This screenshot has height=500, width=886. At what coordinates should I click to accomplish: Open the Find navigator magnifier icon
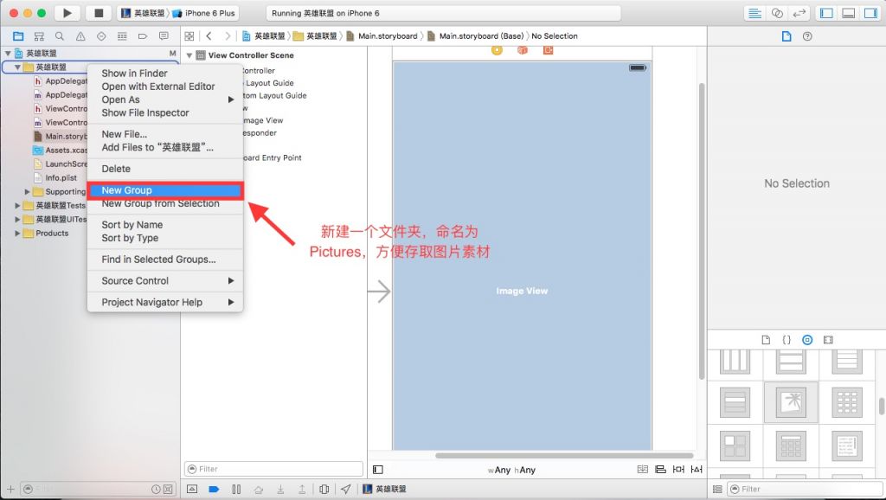[60, 36]
